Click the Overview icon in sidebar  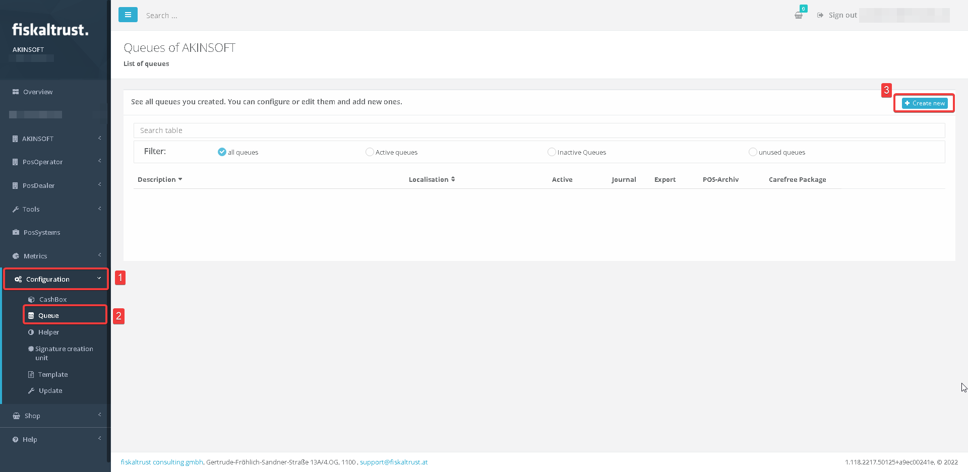coord(16,92)
